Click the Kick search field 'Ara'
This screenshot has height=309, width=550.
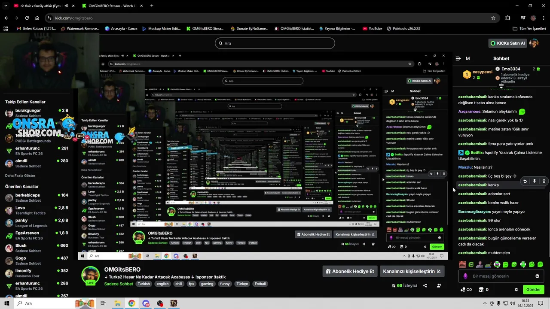click(x=275, y=43)
